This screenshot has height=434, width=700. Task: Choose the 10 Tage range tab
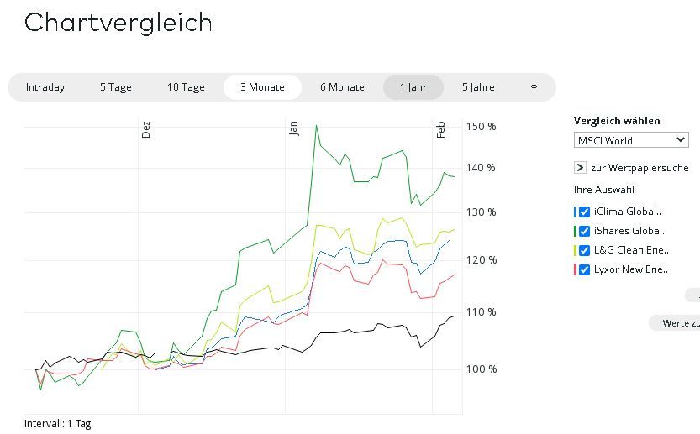coord(186,87)
